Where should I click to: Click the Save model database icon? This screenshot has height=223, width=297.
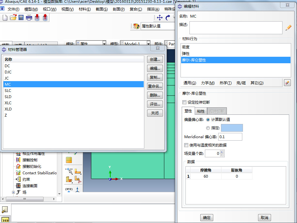[x=21, y=18]
